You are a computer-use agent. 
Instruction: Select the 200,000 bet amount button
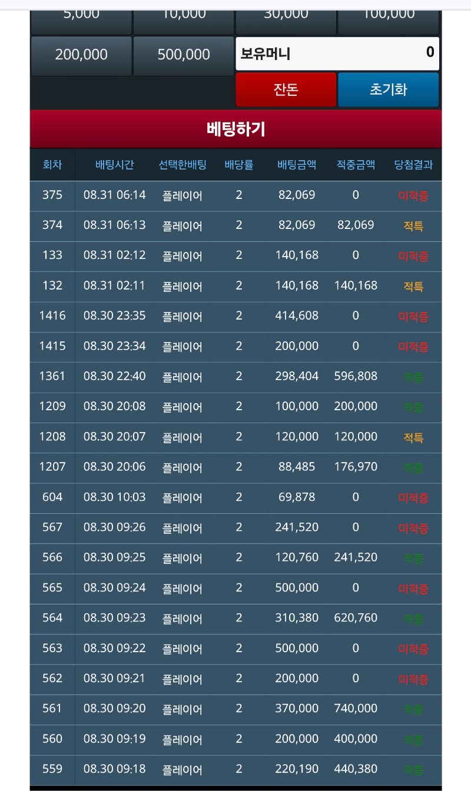(x=81, y=55)
